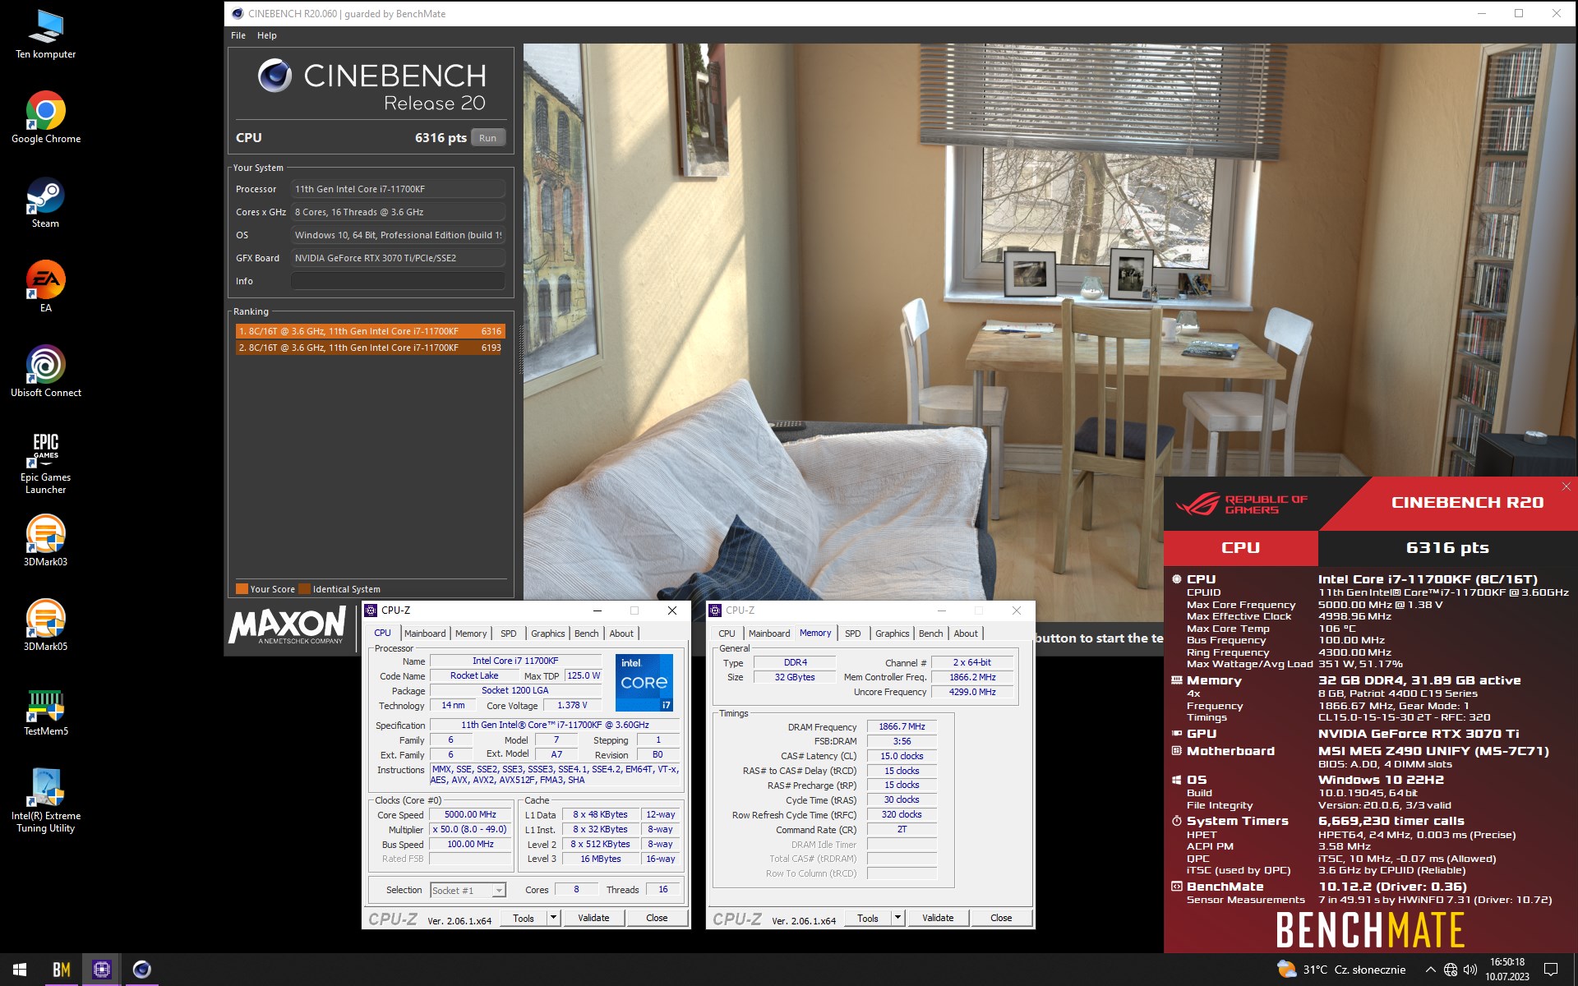Open Help menu in Cinebench

(266, 35)
